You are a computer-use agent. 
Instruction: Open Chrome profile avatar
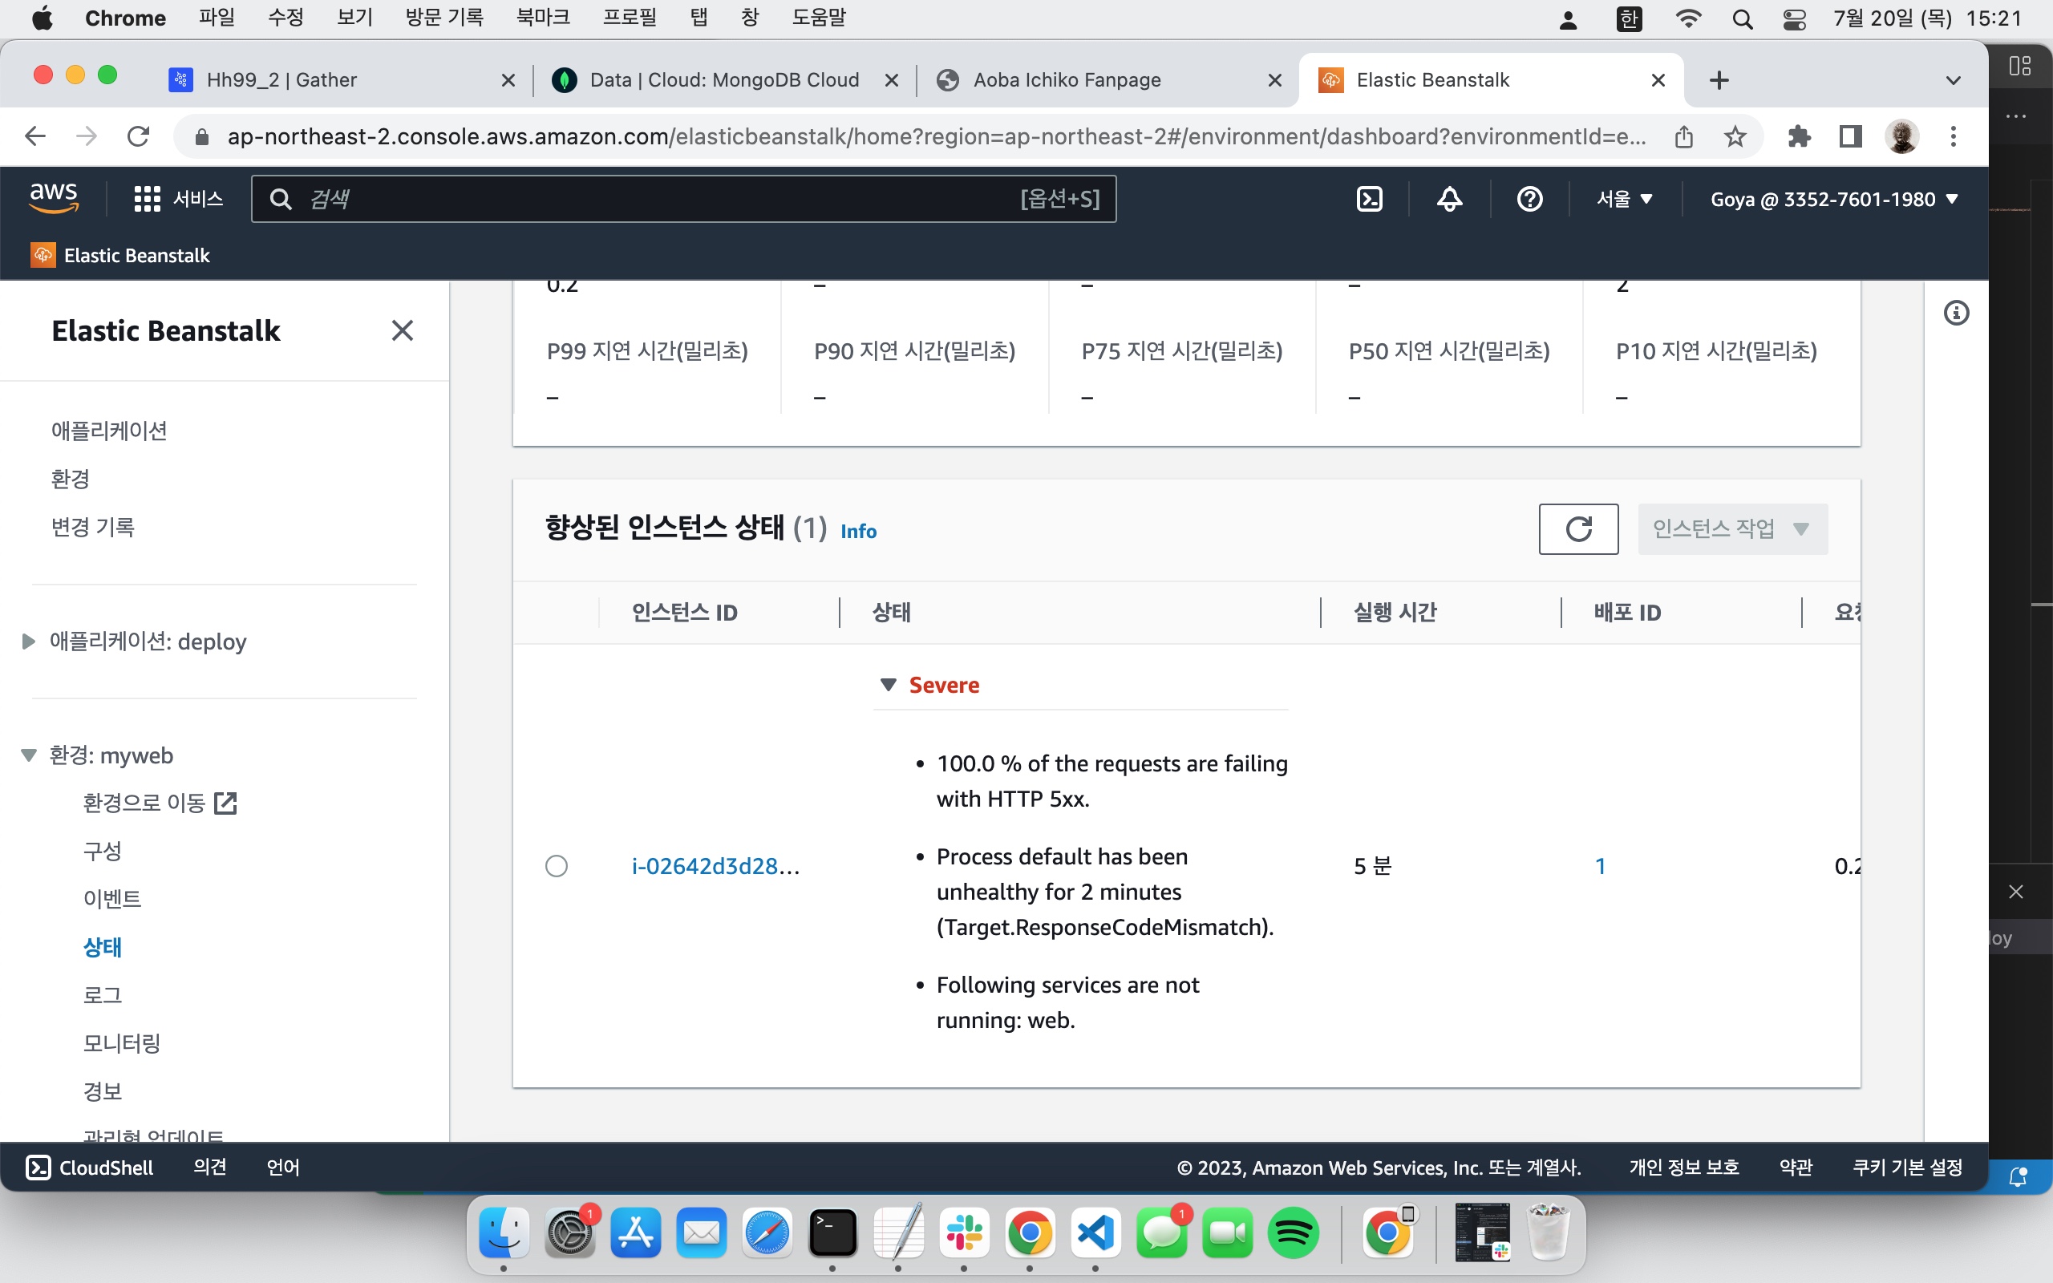coord(1901,136)
